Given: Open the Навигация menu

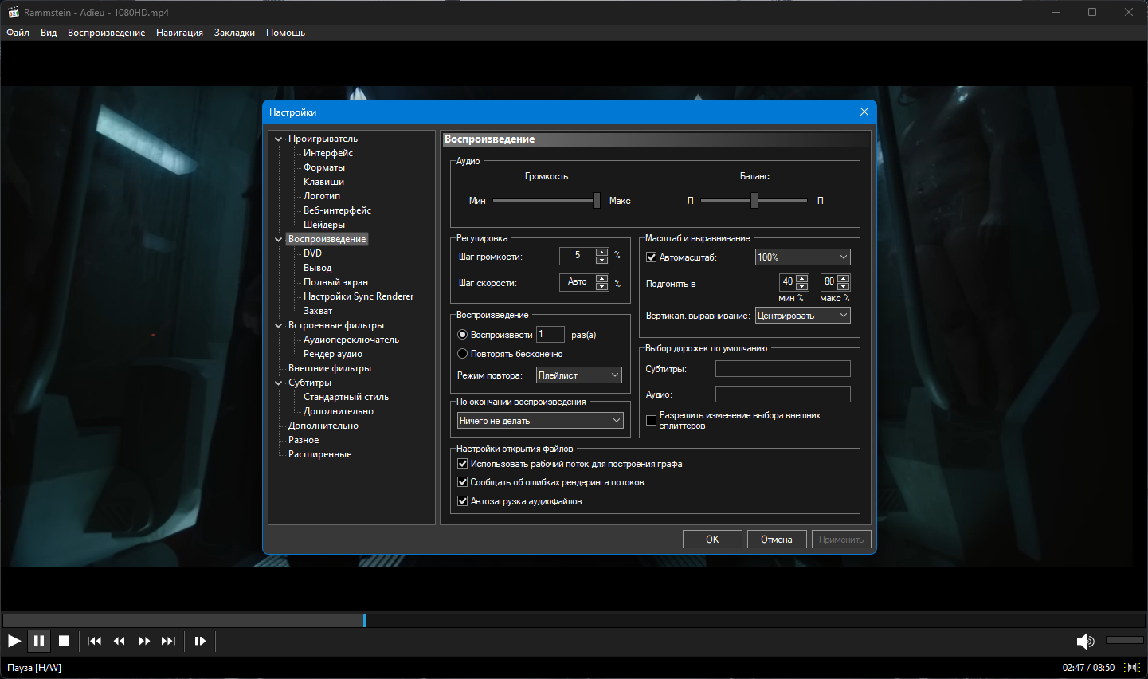Looking at the screenshot, I should coord(179,33).
